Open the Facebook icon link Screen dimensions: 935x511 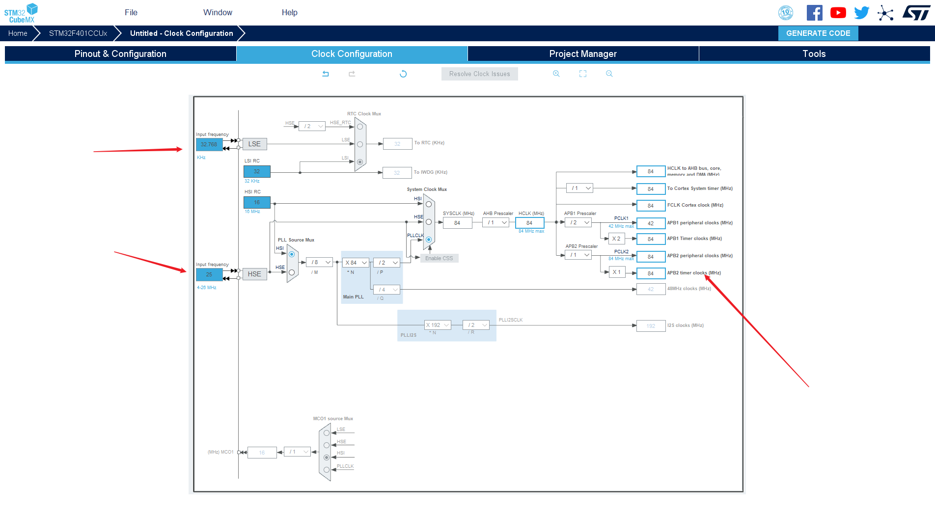[x=814, y=13]
